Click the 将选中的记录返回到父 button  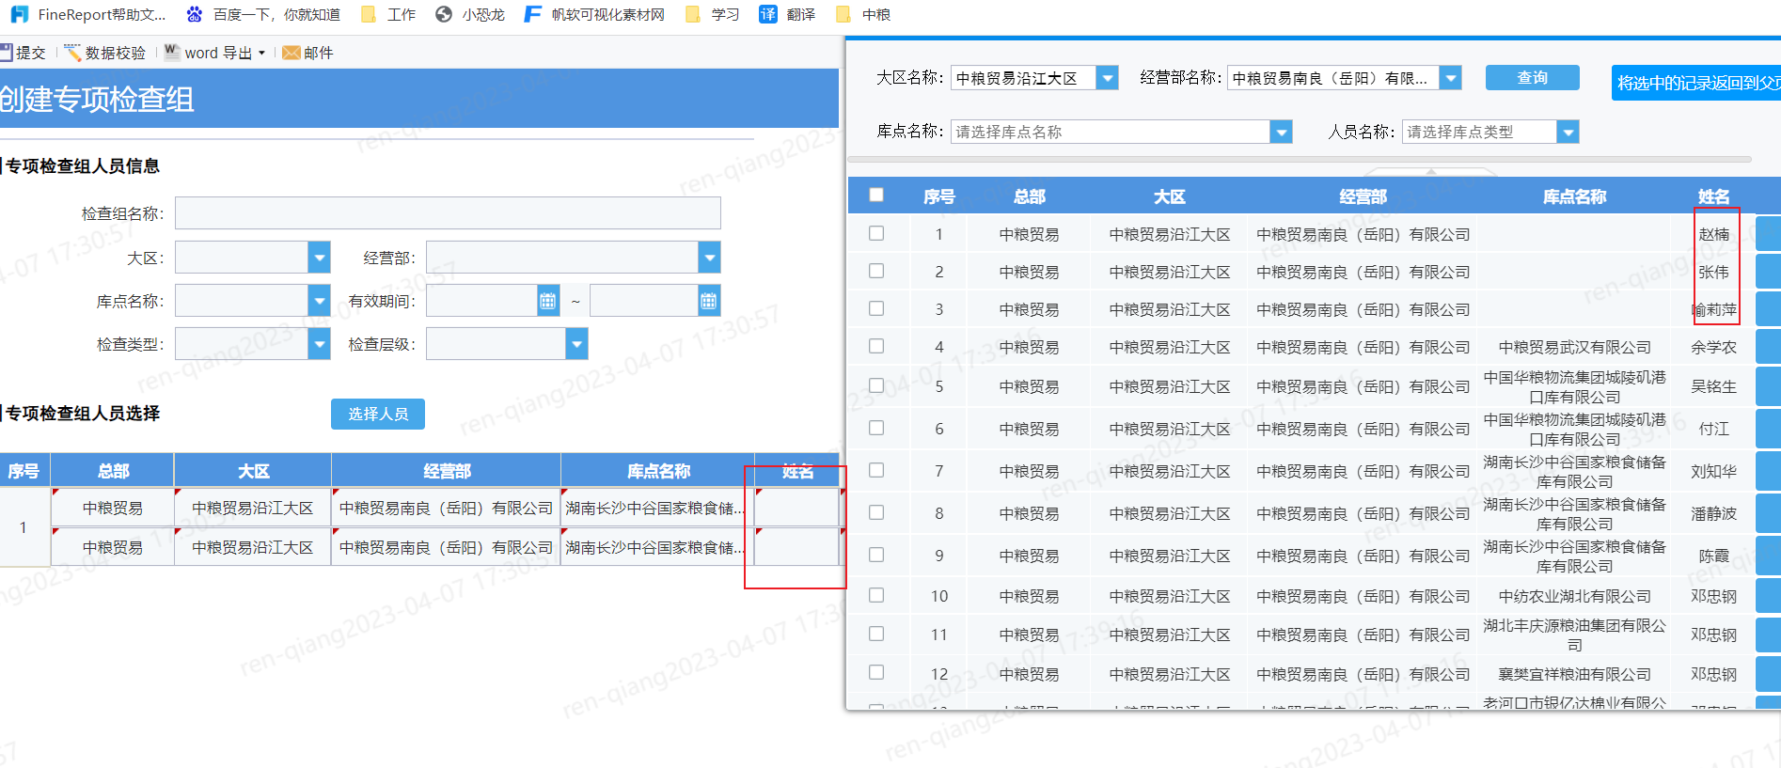point(1696,83)
